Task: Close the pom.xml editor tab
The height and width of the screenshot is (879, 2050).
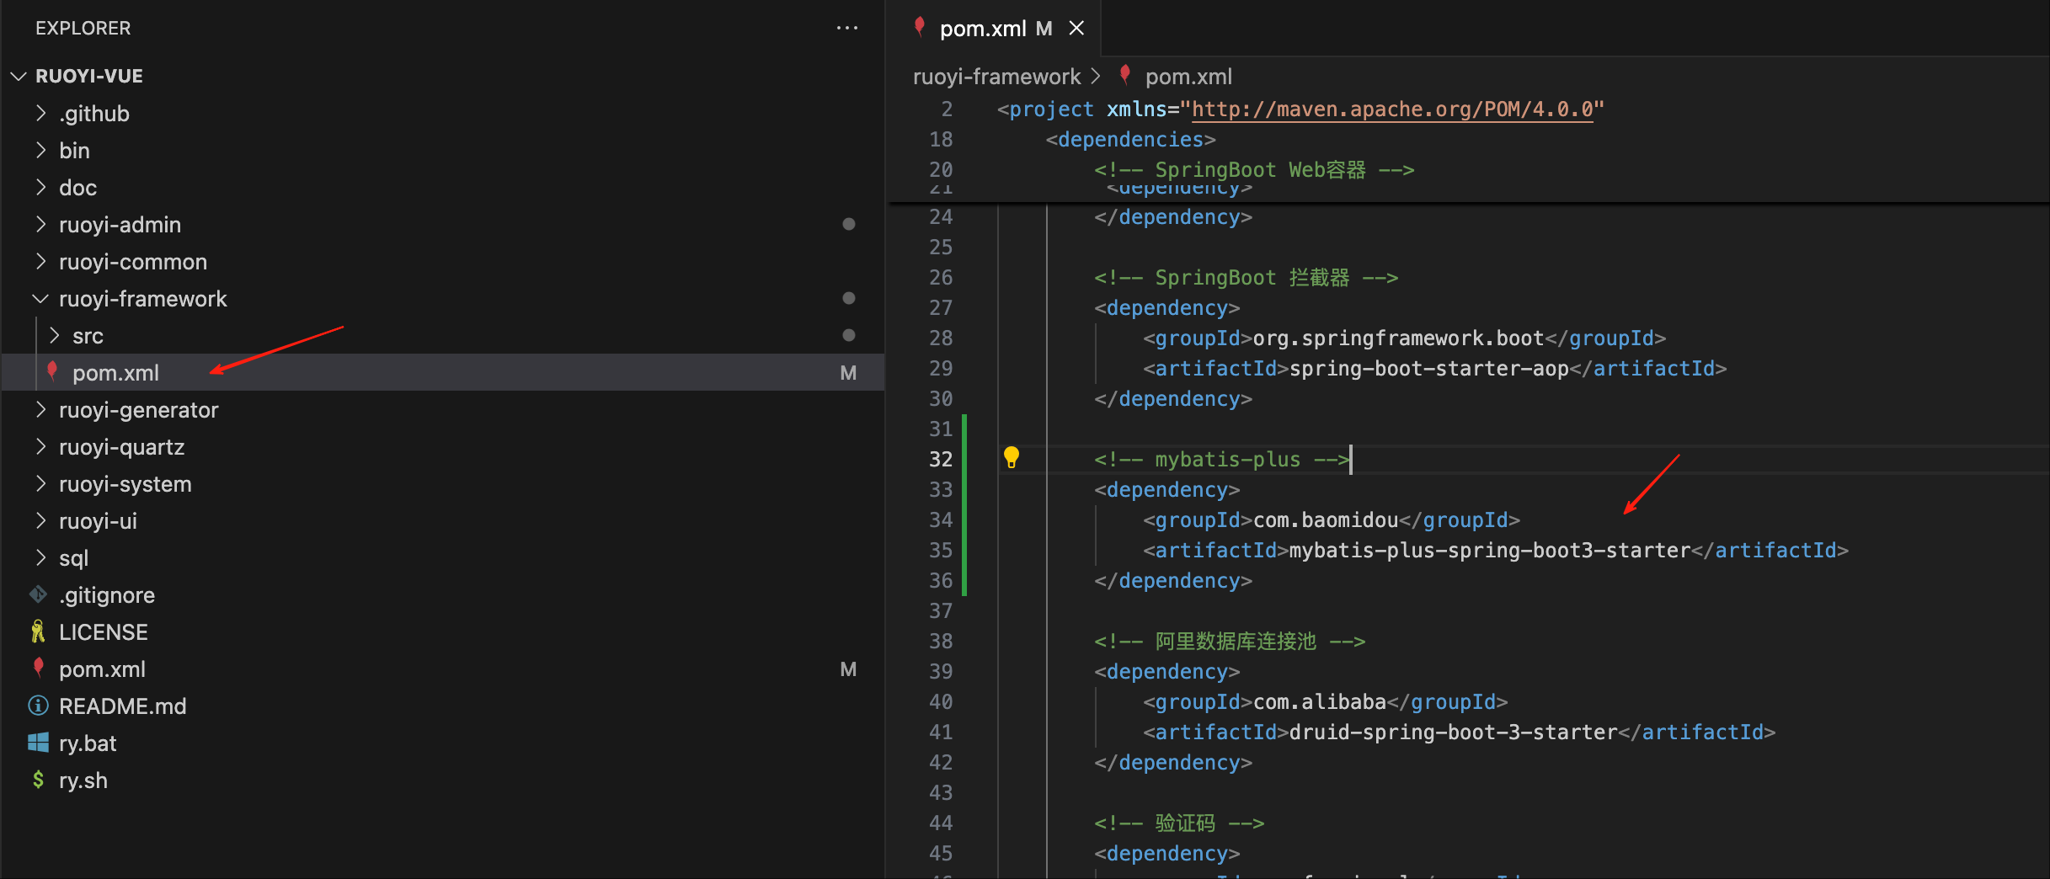Action: click(x=1076, y=28)
